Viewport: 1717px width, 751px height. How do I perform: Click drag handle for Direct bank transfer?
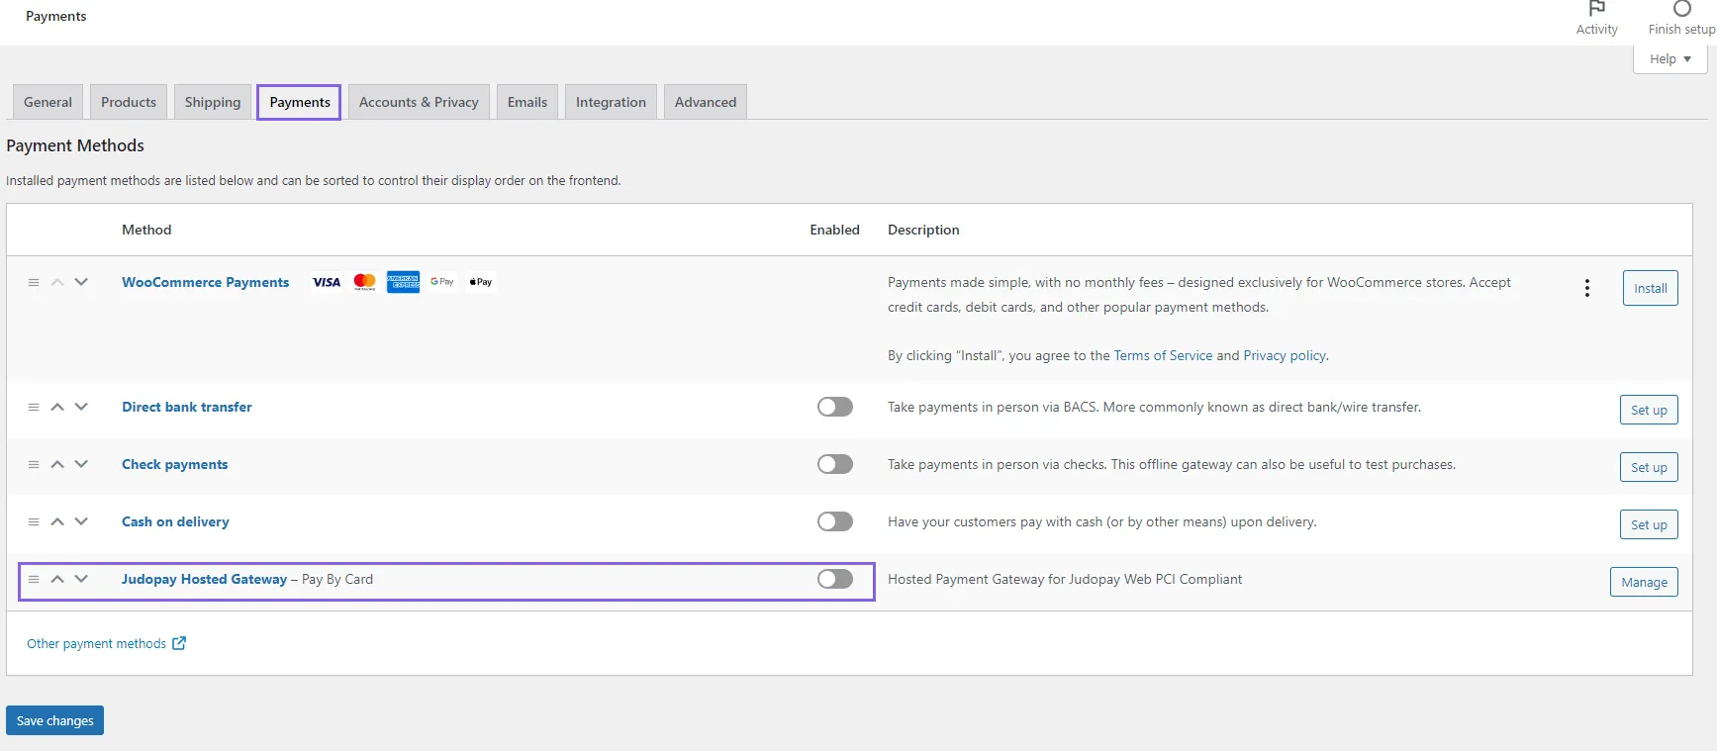tap(34, 407)
